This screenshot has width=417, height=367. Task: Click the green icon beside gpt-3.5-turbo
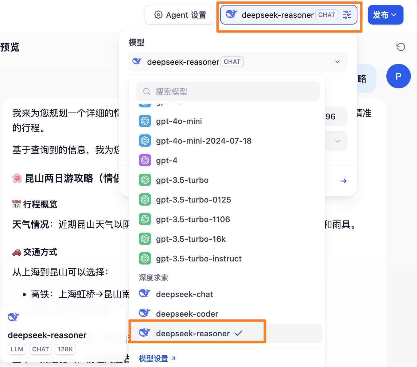145,180
